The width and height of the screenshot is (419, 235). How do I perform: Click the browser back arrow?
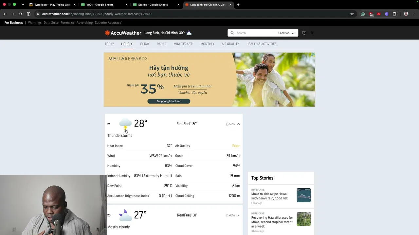coord(5,14)
